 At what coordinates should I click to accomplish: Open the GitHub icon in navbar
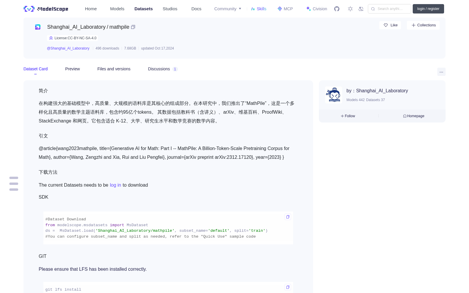point(337,9)
